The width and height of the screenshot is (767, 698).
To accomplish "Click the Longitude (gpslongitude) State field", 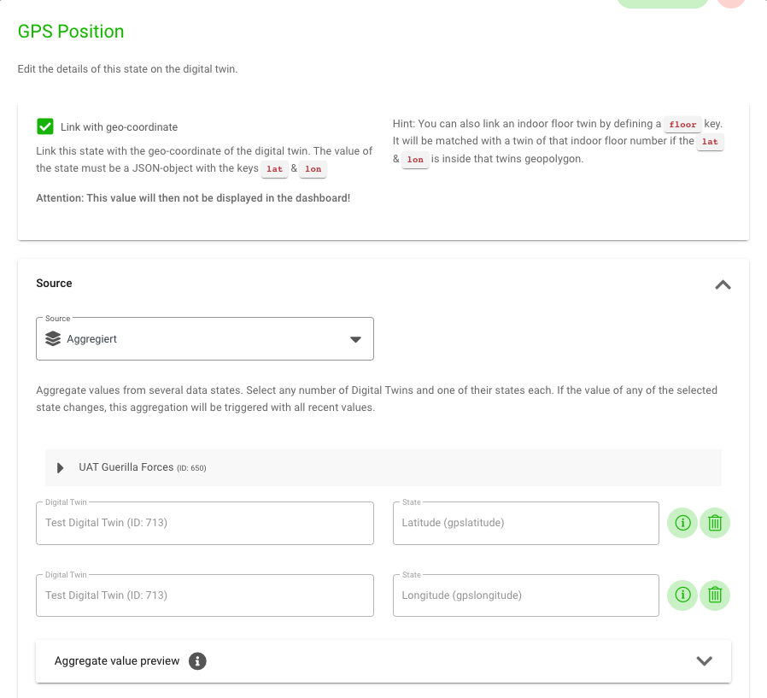I will point(525,595).
